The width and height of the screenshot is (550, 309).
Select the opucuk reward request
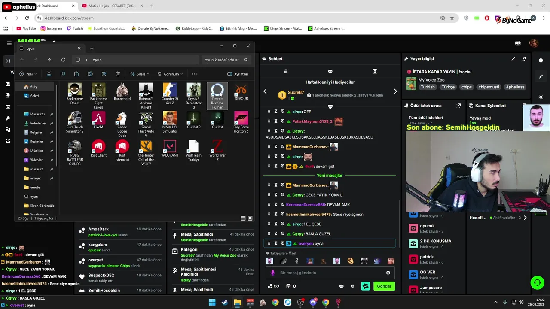point(434,228)
